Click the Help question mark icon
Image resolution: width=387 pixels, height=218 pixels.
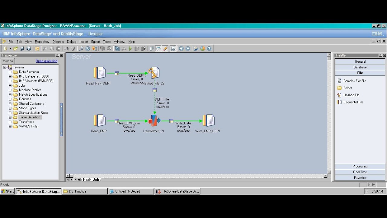tap(209, 48)
